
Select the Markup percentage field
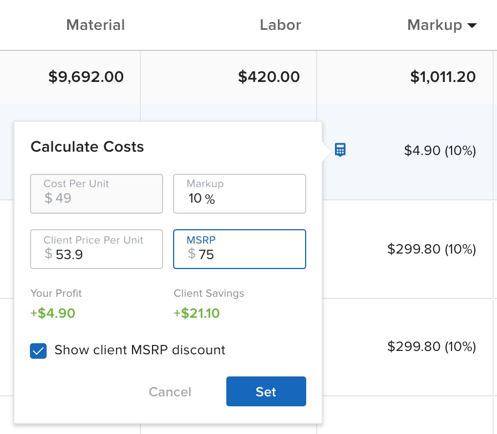[240, 194]
